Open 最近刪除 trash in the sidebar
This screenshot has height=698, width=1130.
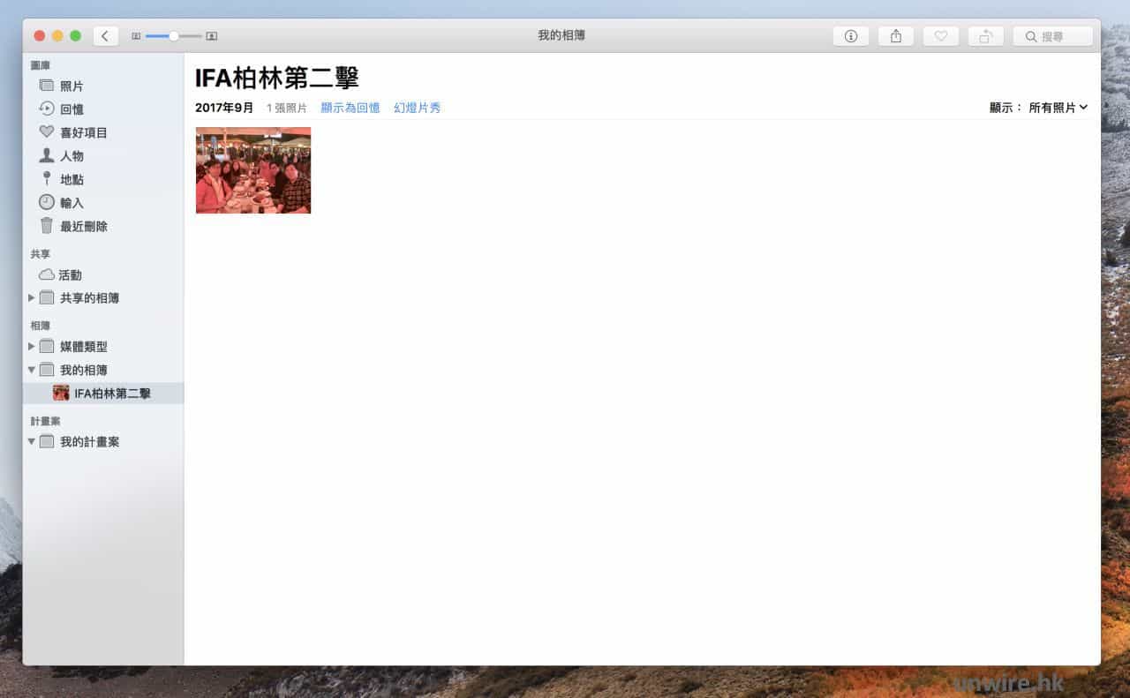point(83,226)
